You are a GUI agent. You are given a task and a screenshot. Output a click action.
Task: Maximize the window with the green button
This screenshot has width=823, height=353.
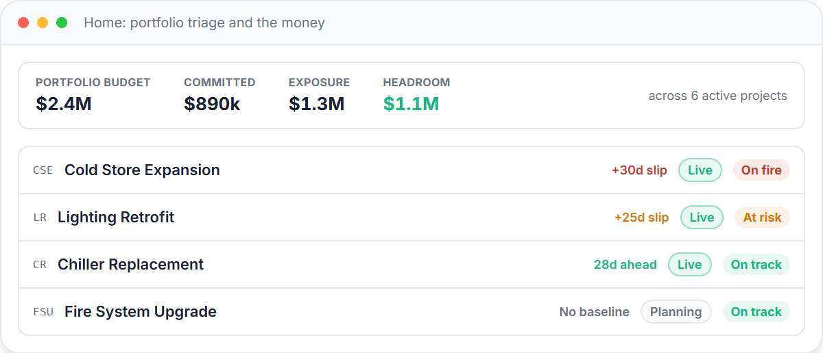coord(62,23)
